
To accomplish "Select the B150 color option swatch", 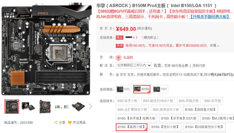I will 142,89.
